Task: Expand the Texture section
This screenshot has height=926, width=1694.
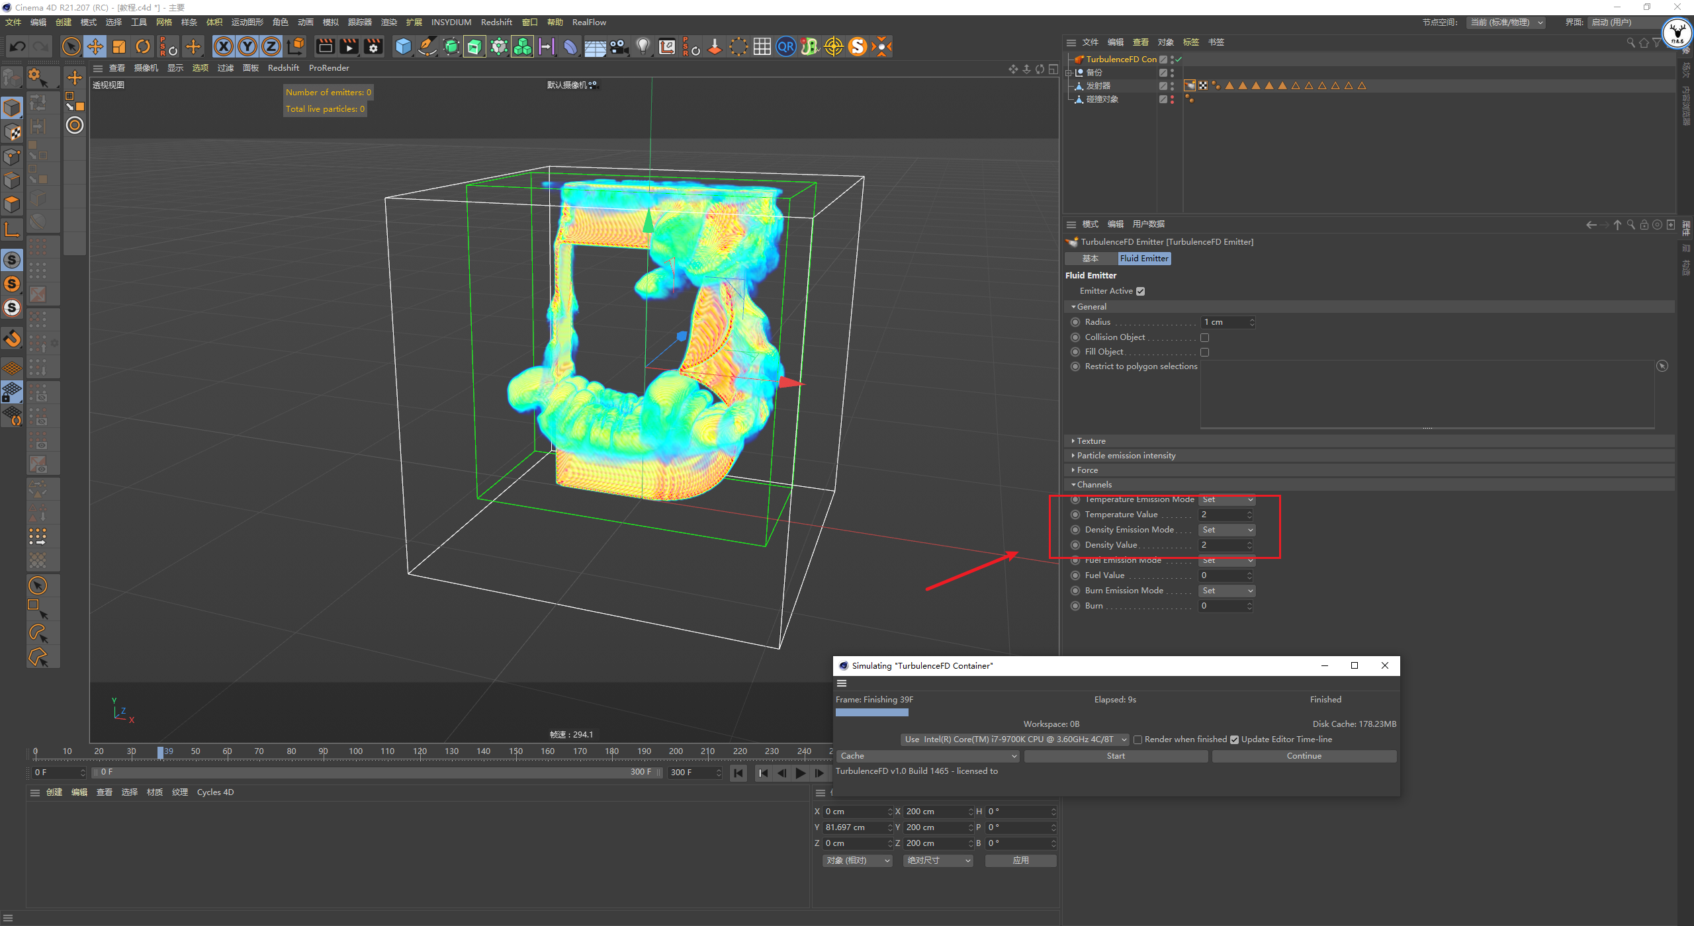Action: pyautogui.click(x=1091, y=441)
